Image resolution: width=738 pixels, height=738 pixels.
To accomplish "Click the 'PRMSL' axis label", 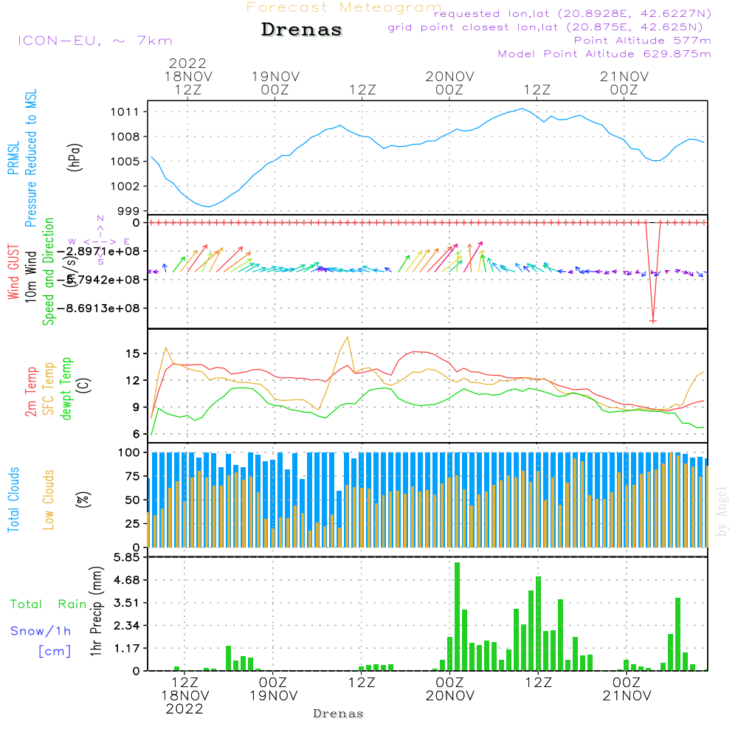I will [x=13, y=158].
